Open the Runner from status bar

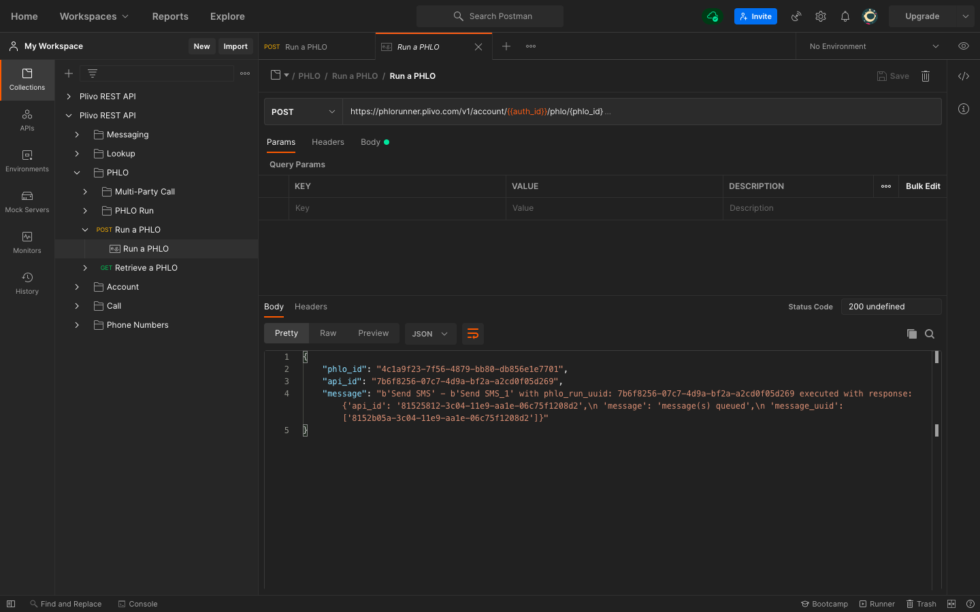tap(877, 604)
